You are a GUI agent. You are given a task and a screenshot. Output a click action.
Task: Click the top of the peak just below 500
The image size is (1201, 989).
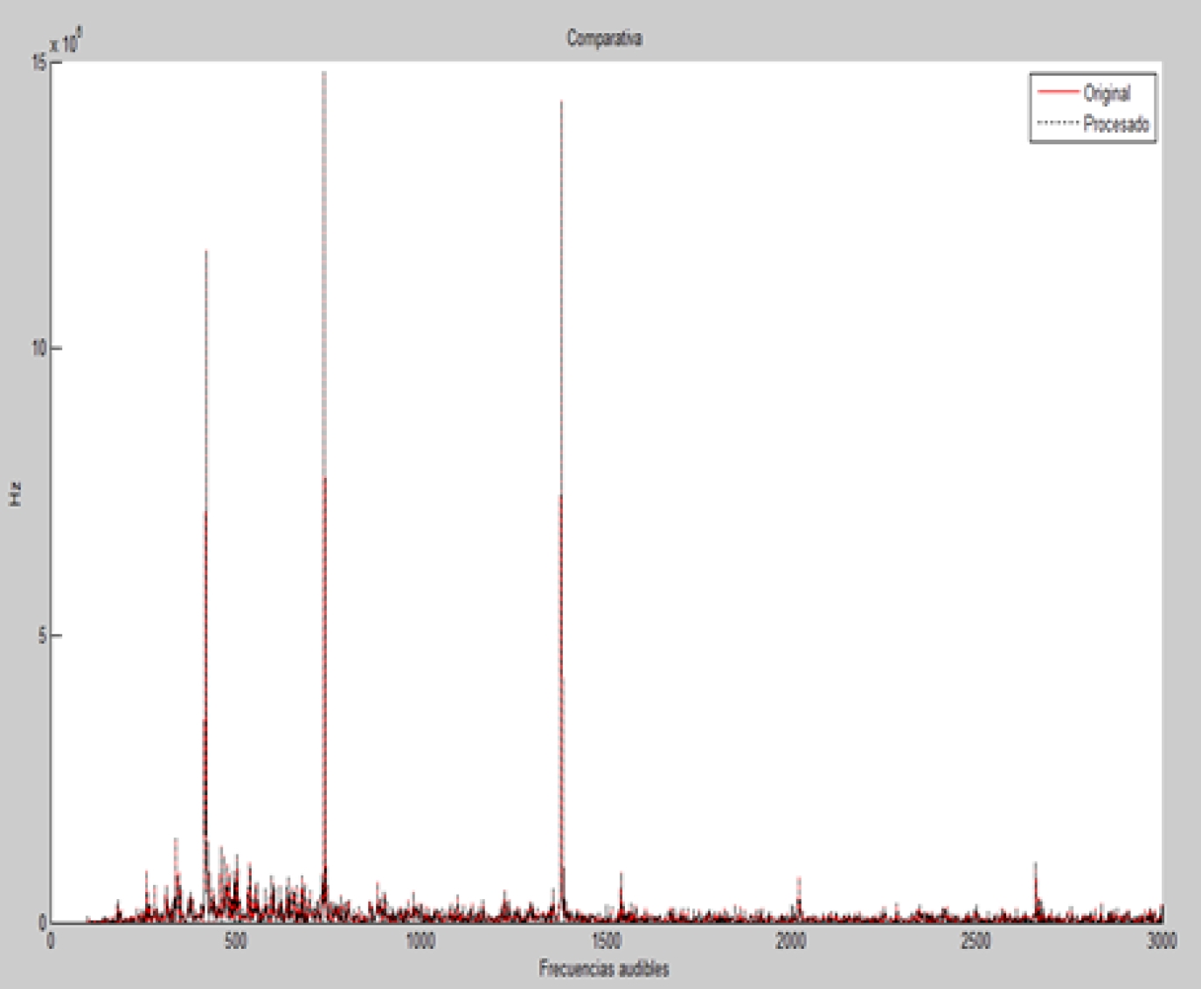206,253
